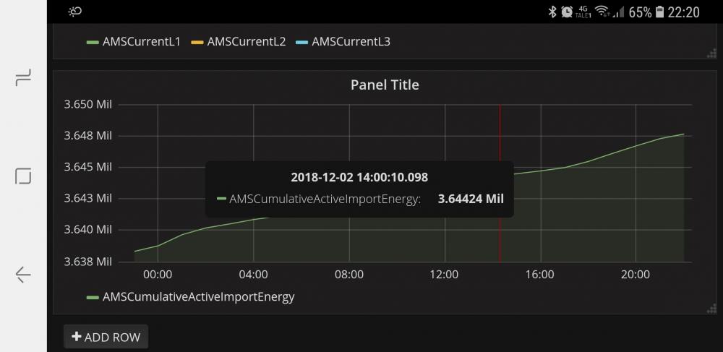Toggle AMSCurrentL2 series in the legend
Screen dimensions: 723x352
coord(246,41)
